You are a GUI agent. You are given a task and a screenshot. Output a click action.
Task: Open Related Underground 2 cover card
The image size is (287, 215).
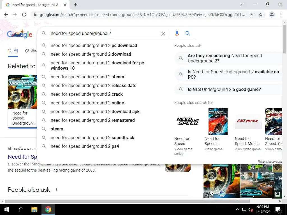tap(22, 101)
